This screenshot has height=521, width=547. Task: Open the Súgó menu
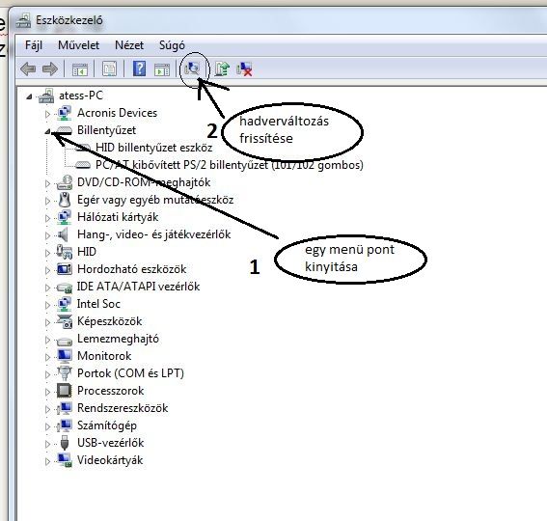[x=172, y=45]
